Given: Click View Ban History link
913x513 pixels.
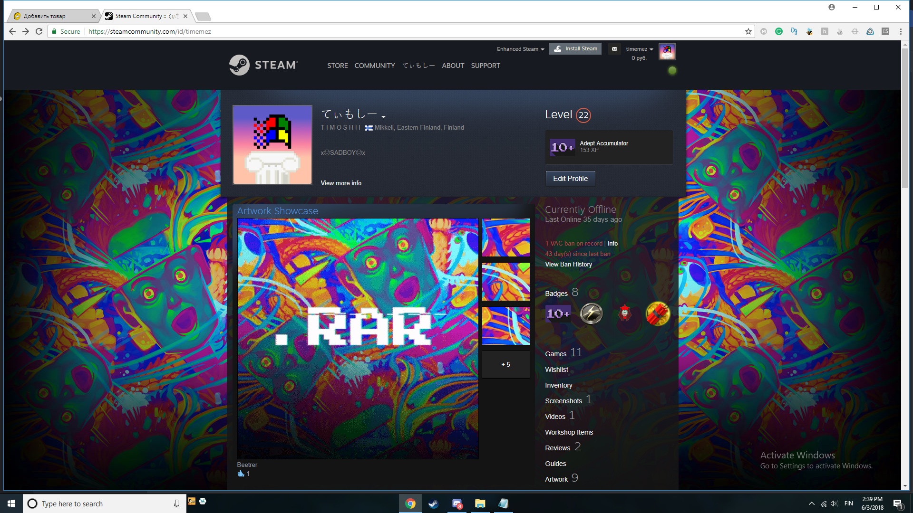Looking at the screenshot, I should pyautogui.click(x=568, y=264).
